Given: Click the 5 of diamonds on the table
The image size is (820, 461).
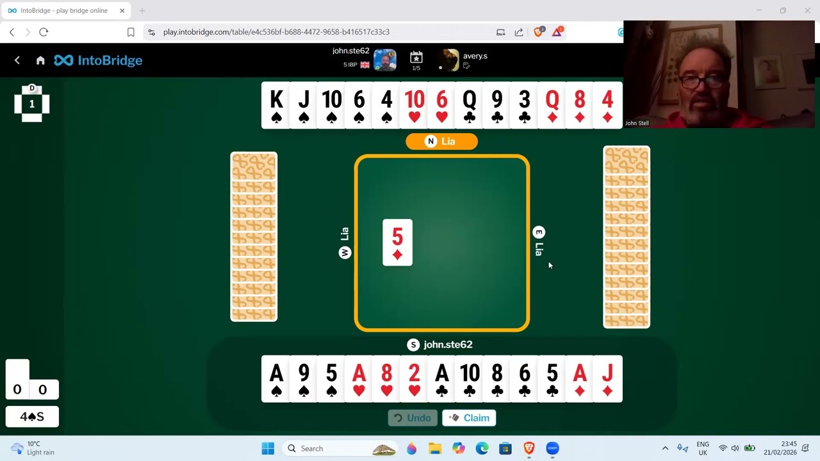Looking at the screenshot, I should 397,243.
